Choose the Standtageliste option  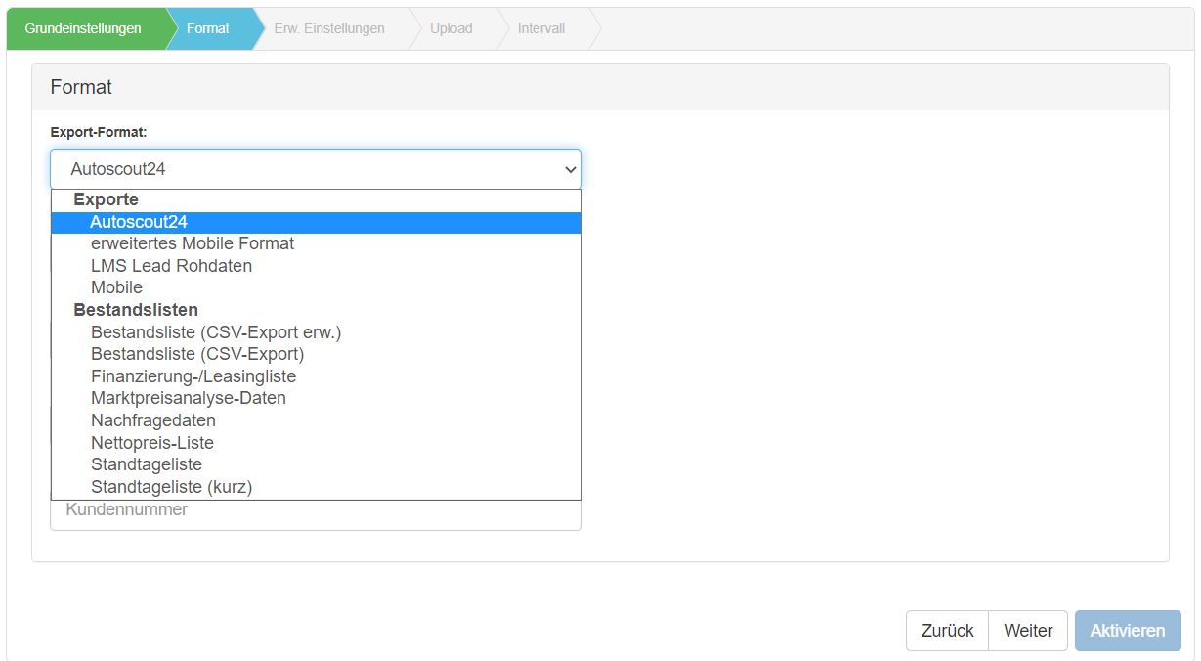317,464
